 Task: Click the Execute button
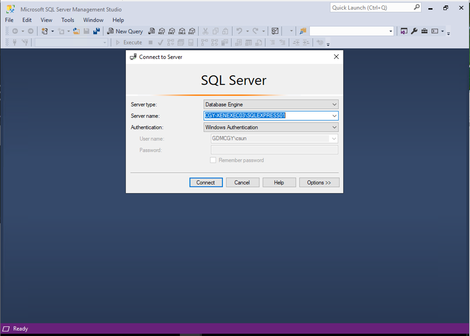[x=129, y=43]
